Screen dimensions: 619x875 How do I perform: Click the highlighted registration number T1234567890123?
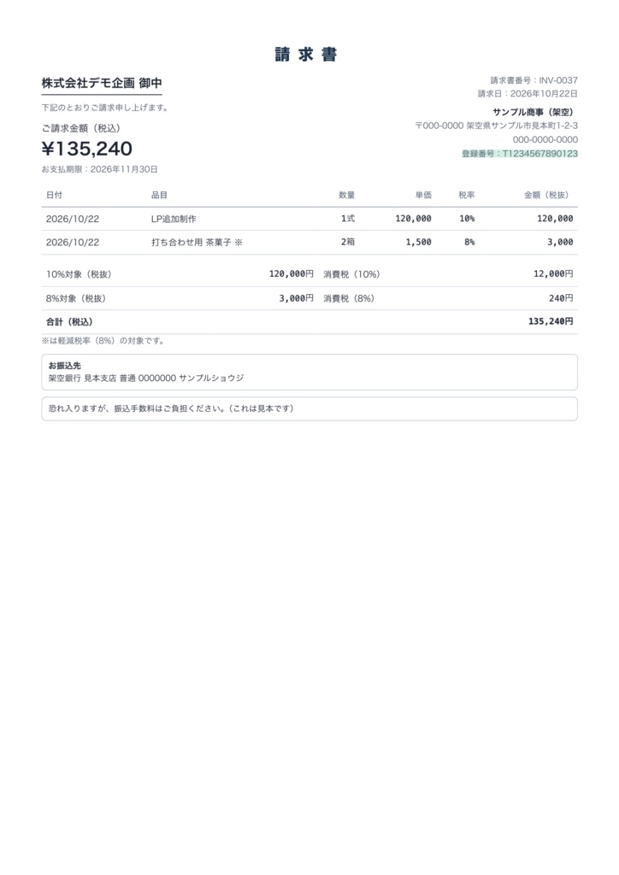(x=539, y=154)
